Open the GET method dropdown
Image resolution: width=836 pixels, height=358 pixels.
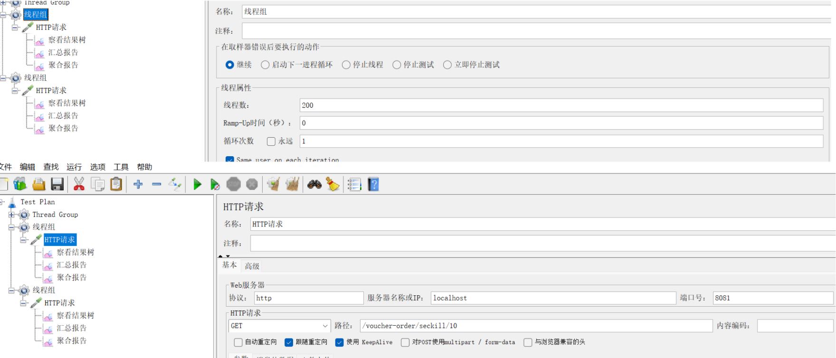click(279, 326)
